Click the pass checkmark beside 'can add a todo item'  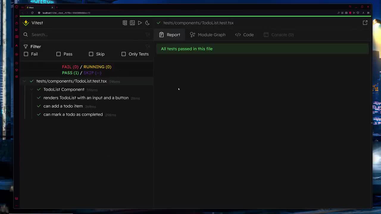pos(39,106)
